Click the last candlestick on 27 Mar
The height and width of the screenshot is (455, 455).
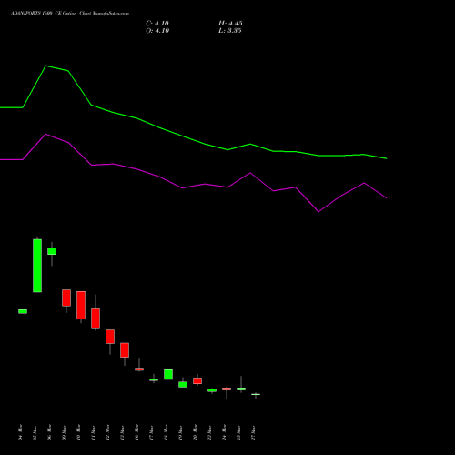tap(256, 395)
